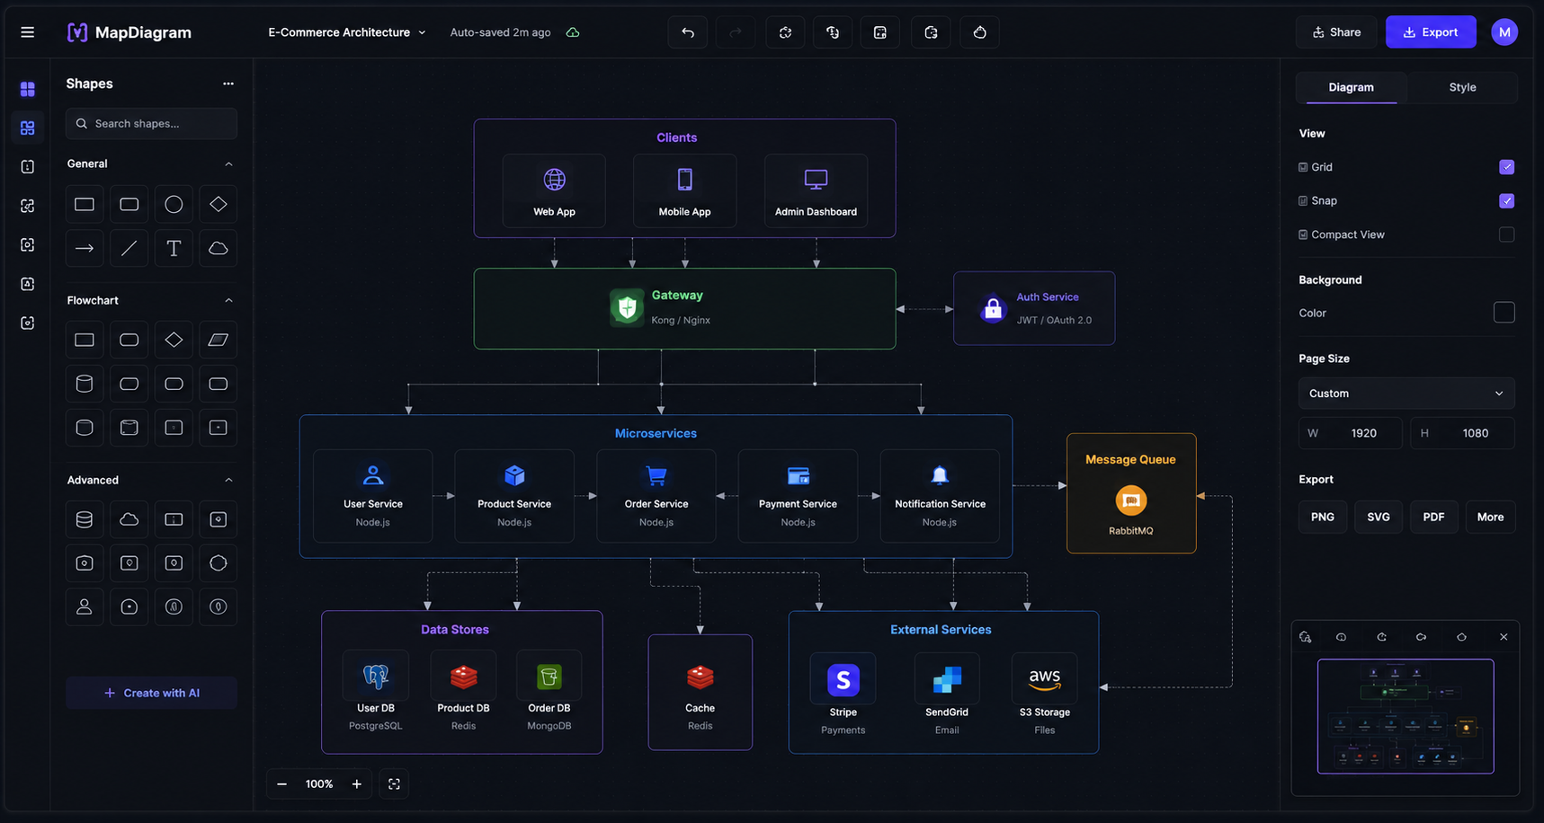Click the minimap diagram thumbnail
The image size is (1544, 823).
tap(1406, 716)
